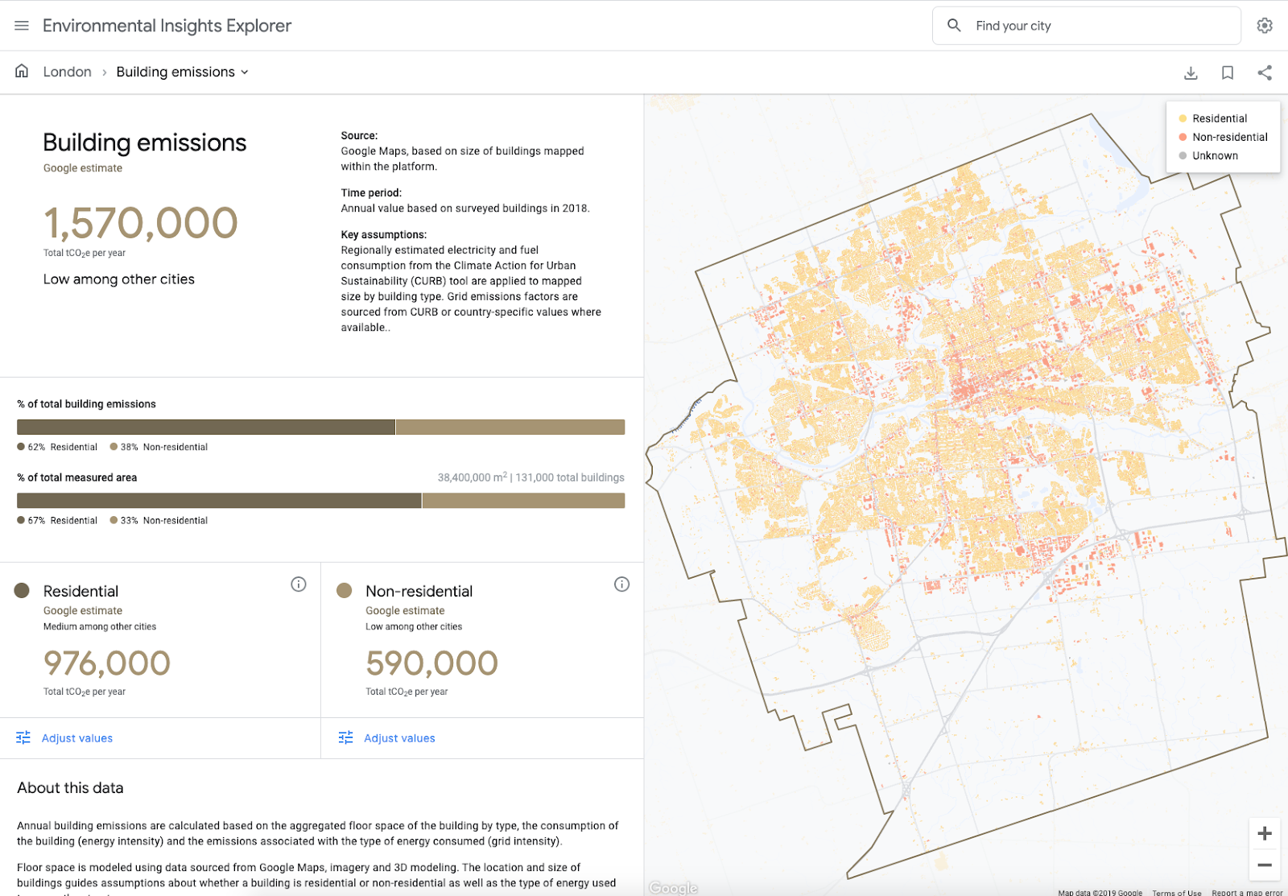Viewport: 1288px width, 896px height.
Task: Open the Terms of Use link
Action: (x=1176, y=892)
